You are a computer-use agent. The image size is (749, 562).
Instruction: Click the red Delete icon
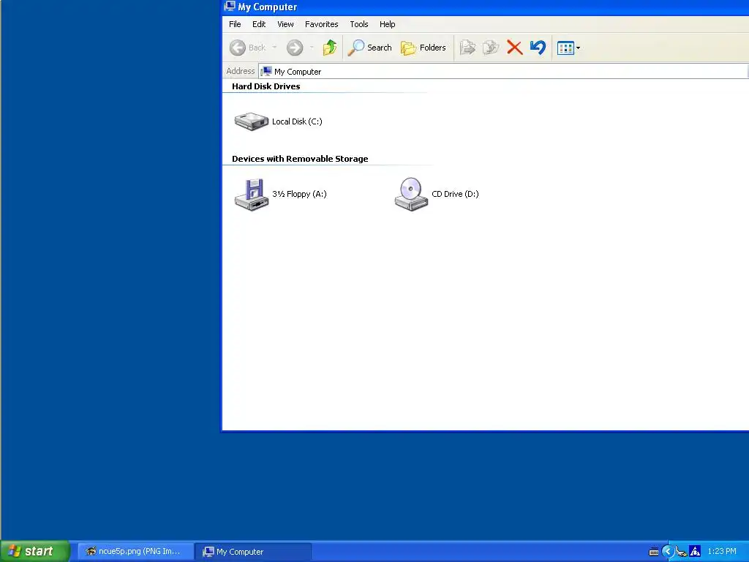click(x=514, y=48)
